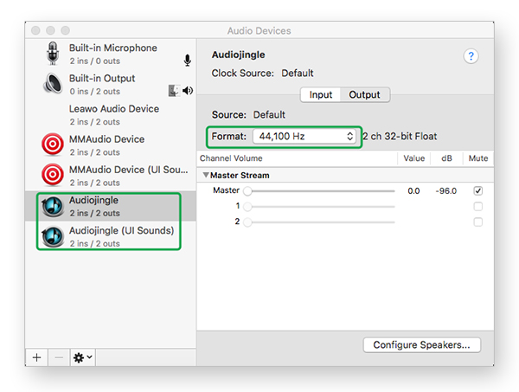Screen dimensions: 519x392
Task: Collapse the Master Stream disclosure triangle
Action: pos(206,175)
